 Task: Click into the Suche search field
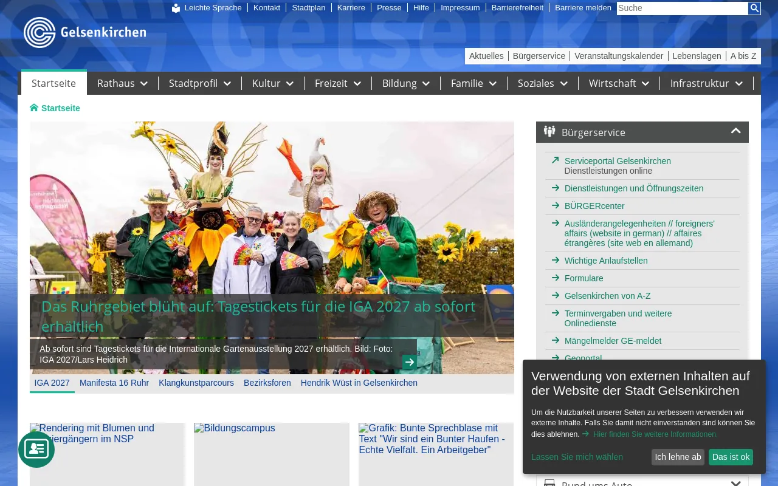(682, 8)
